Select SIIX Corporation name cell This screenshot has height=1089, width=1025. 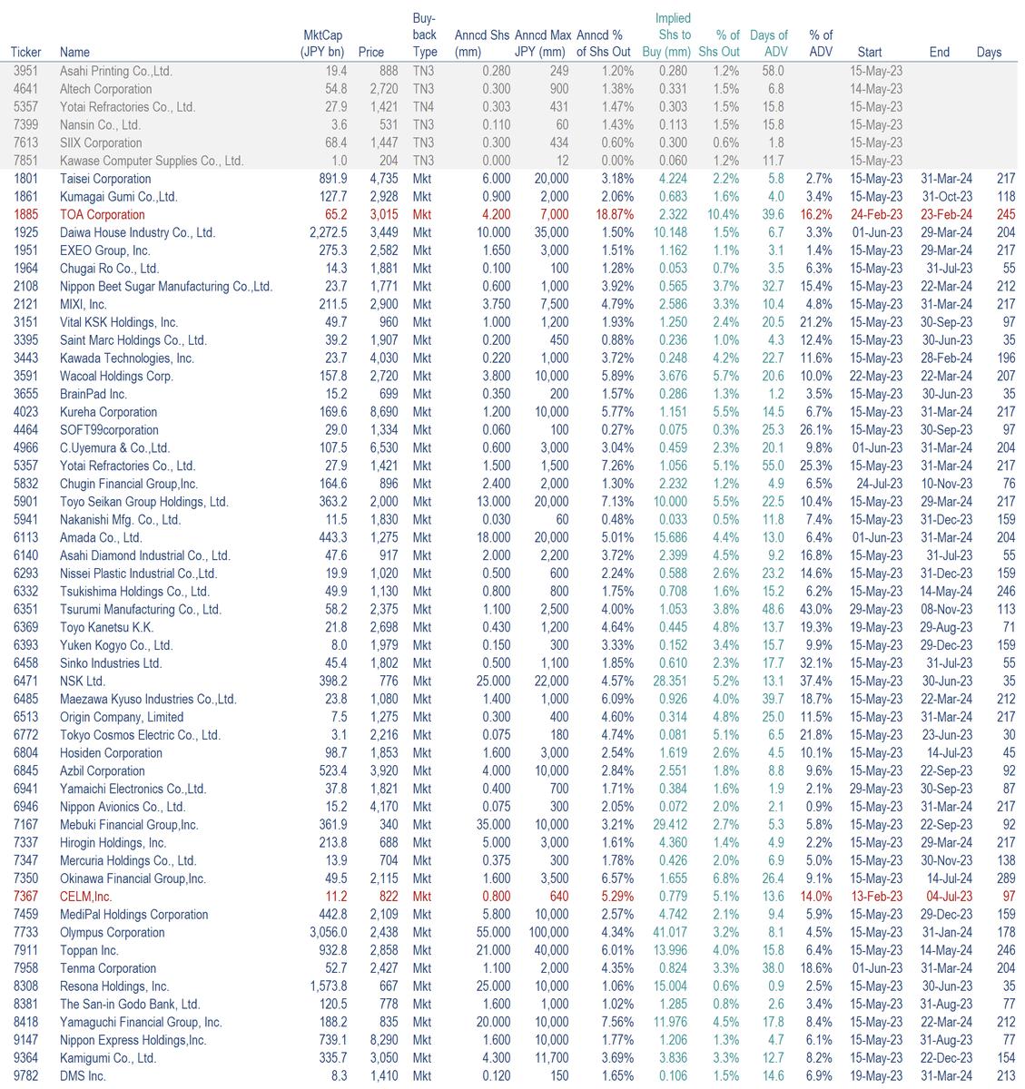point(101,143)
